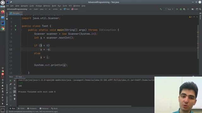Select the Test tab in the Run panel
Image resolution: width=202 pixels, height=113 pixels.
point(20,77)
